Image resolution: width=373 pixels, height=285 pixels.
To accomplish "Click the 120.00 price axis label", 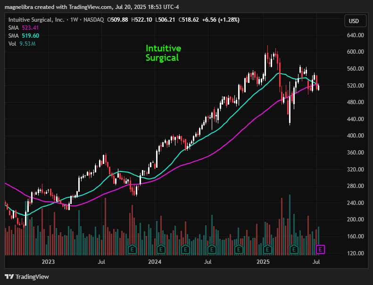I will (x=356, y=253).
